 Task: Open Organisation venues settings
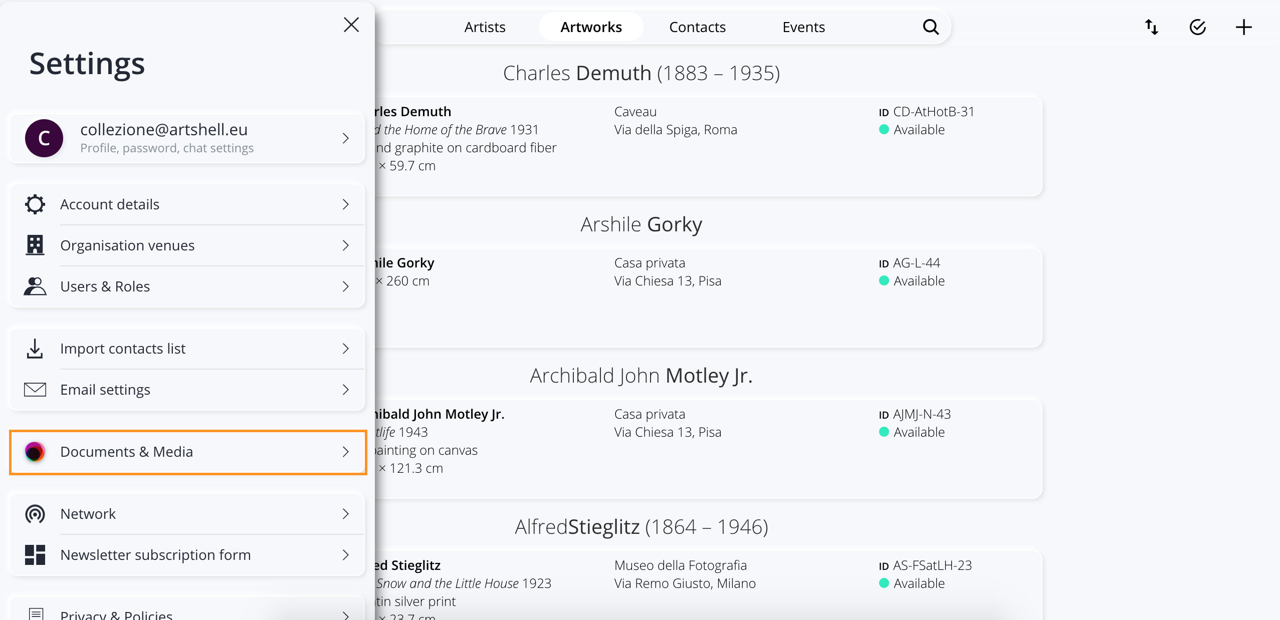click(x=187, y=245)
